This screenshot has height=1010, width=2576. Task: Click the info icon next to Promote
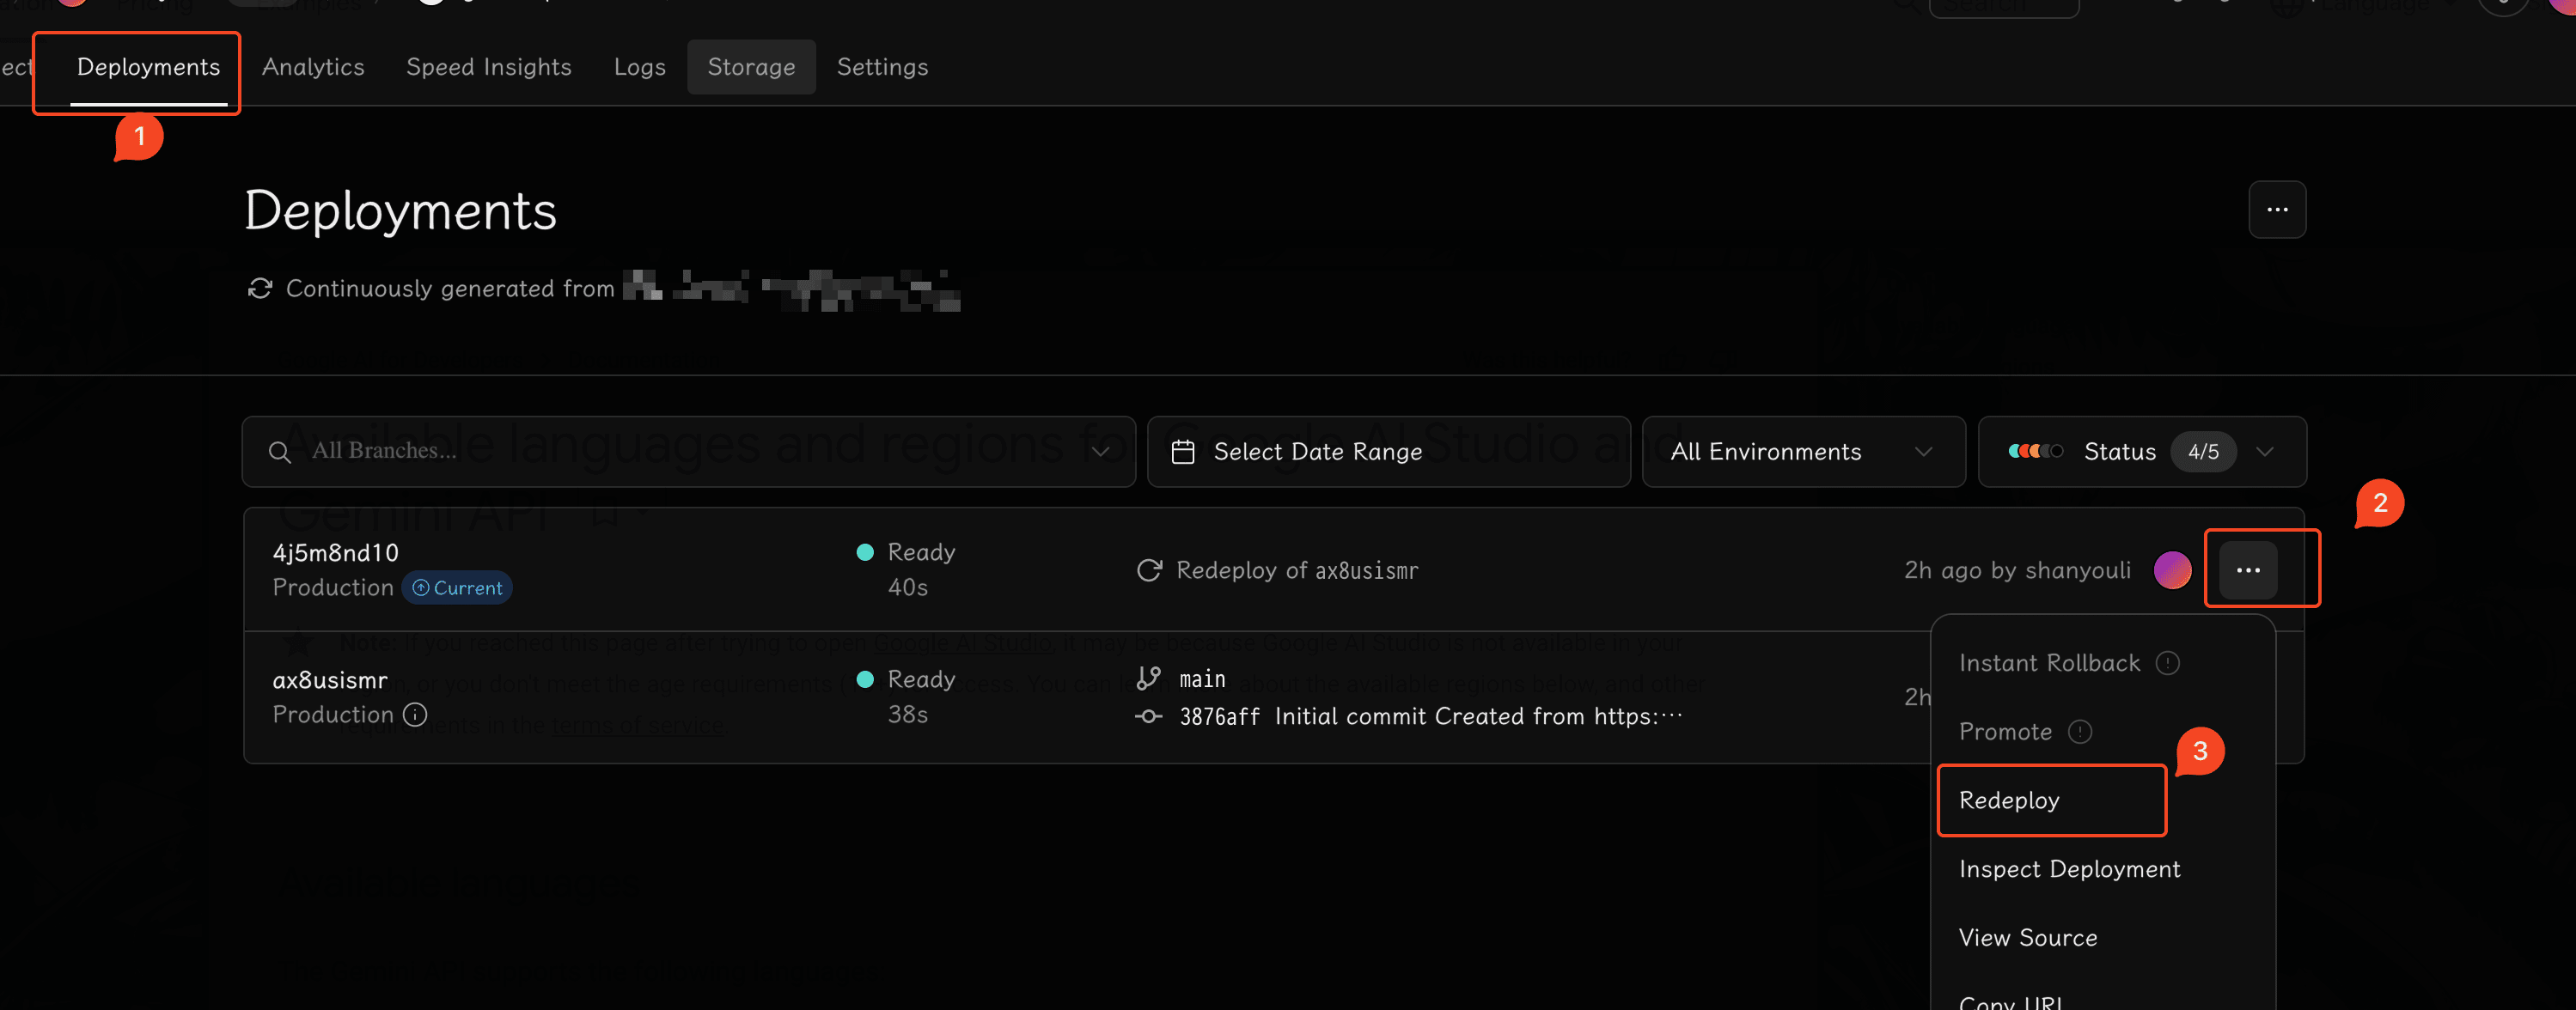pyautogui.click(x=2080, y=732)
